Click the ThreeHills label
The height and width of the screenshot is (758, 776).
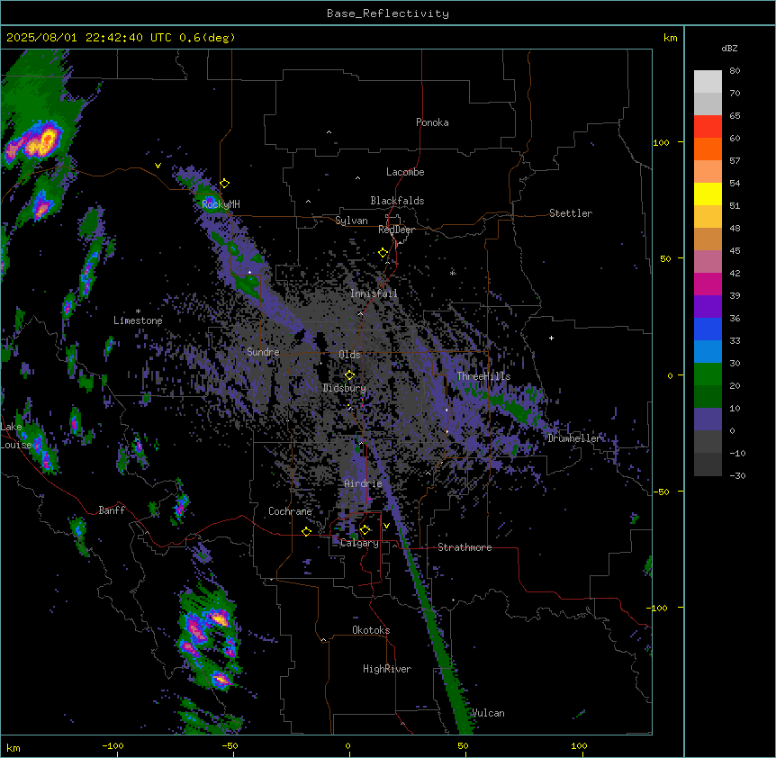click(x=483, y=376)
